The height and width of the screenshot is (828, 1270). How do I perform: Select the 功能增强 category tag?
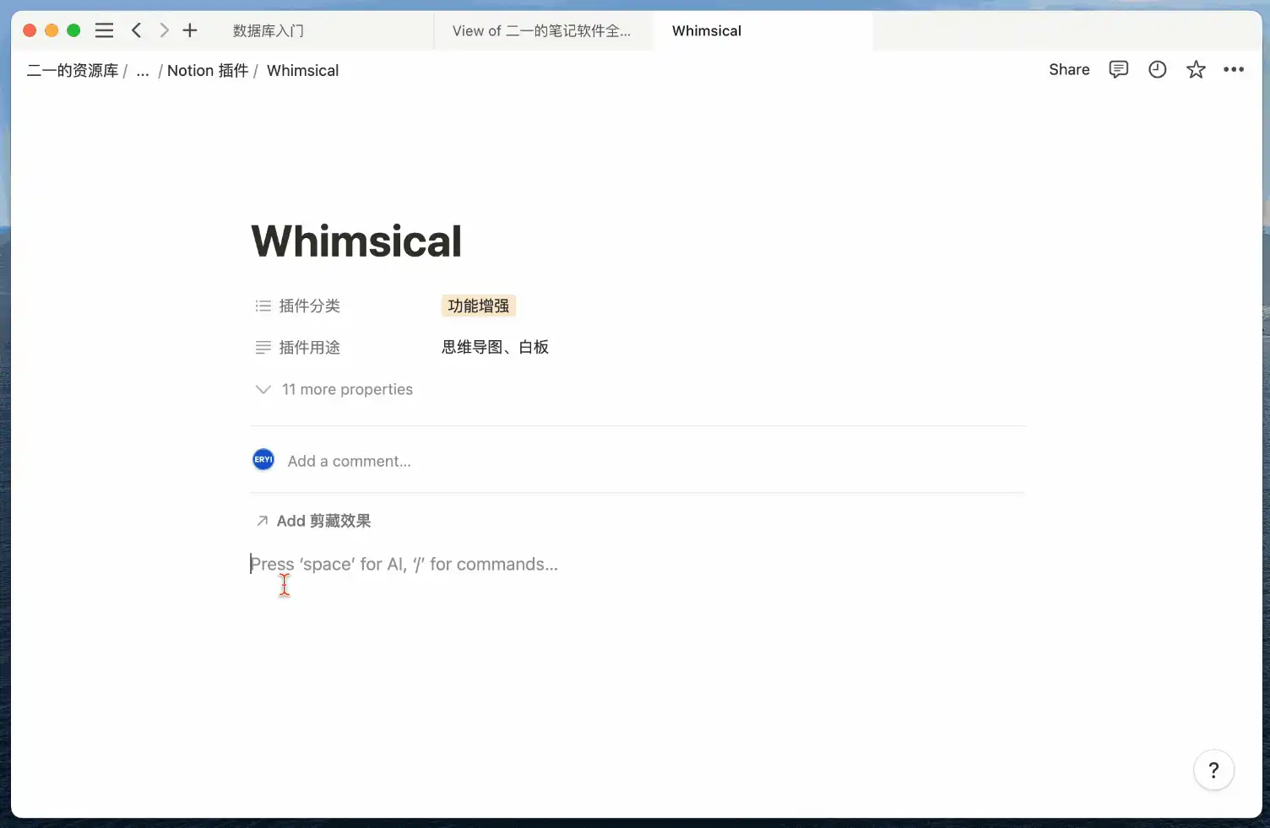[x=478, y=306]
